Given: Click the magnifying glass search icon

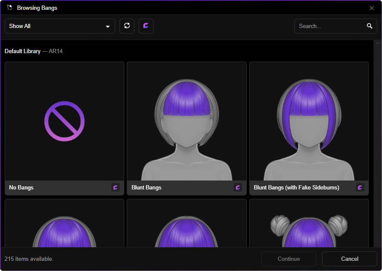Looking at the screenshot, I should (x=370, y=26).
